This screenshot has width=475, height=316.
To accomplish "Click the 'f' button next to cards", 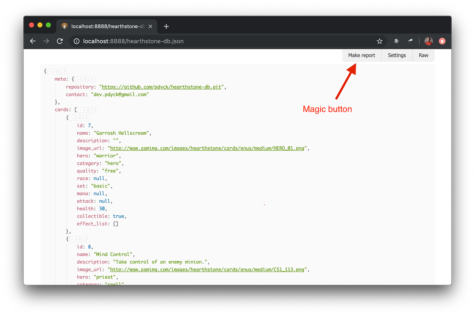I will pos(95,110).
